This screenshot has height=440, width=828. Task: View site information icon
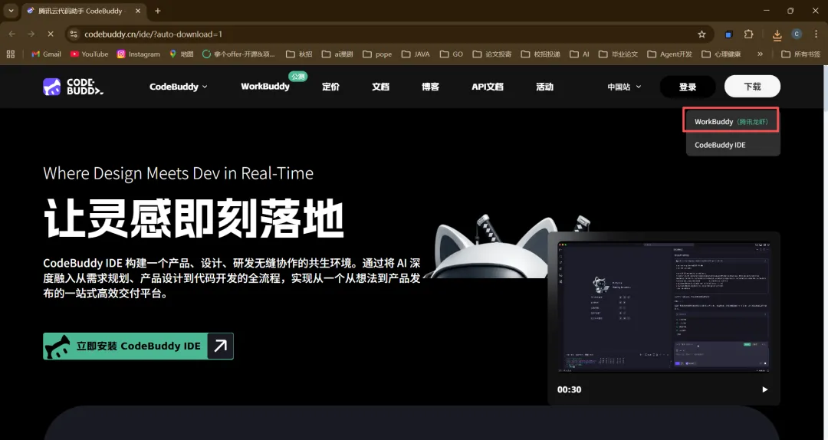tap(74, 34)
